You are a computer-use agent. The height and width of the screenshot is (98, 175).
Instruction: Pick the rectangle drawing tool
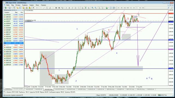[x=59, y=8]
